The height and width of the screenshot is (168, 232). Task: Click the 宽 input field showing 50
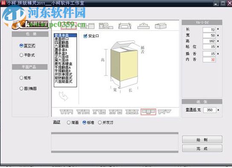(209, 35)
